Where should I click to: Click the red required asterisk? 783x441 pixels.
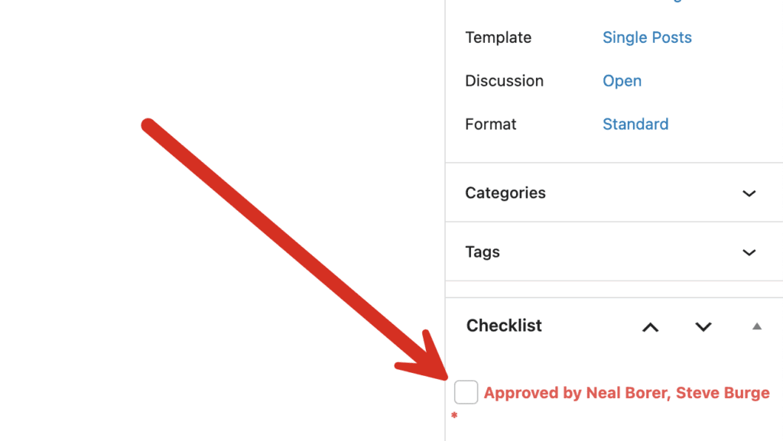click(x=454, y=416)
